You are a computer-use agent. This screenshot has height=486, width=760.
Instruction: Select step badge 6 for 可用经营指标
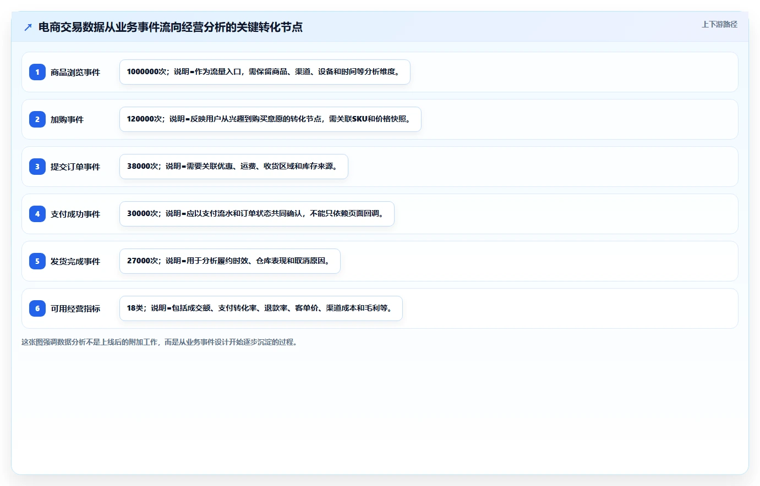tap(37, 308)
